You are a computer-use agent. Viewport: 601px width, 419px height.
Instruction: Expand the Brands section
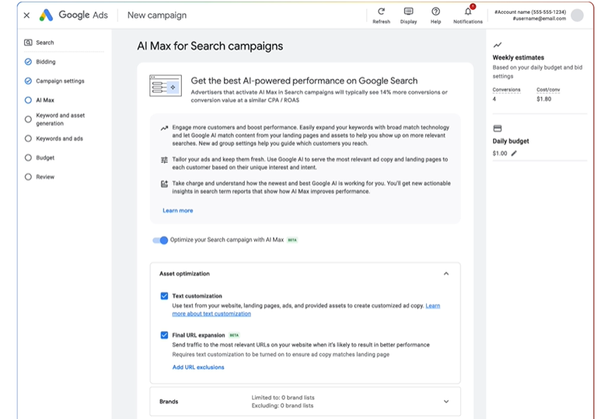pos(446,402)
